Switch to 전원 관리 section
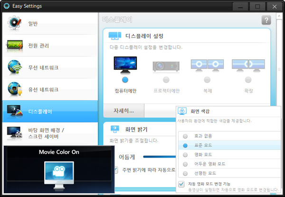 [50, 46]
